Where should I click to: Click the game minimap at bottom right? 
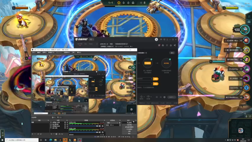point(240,128)
